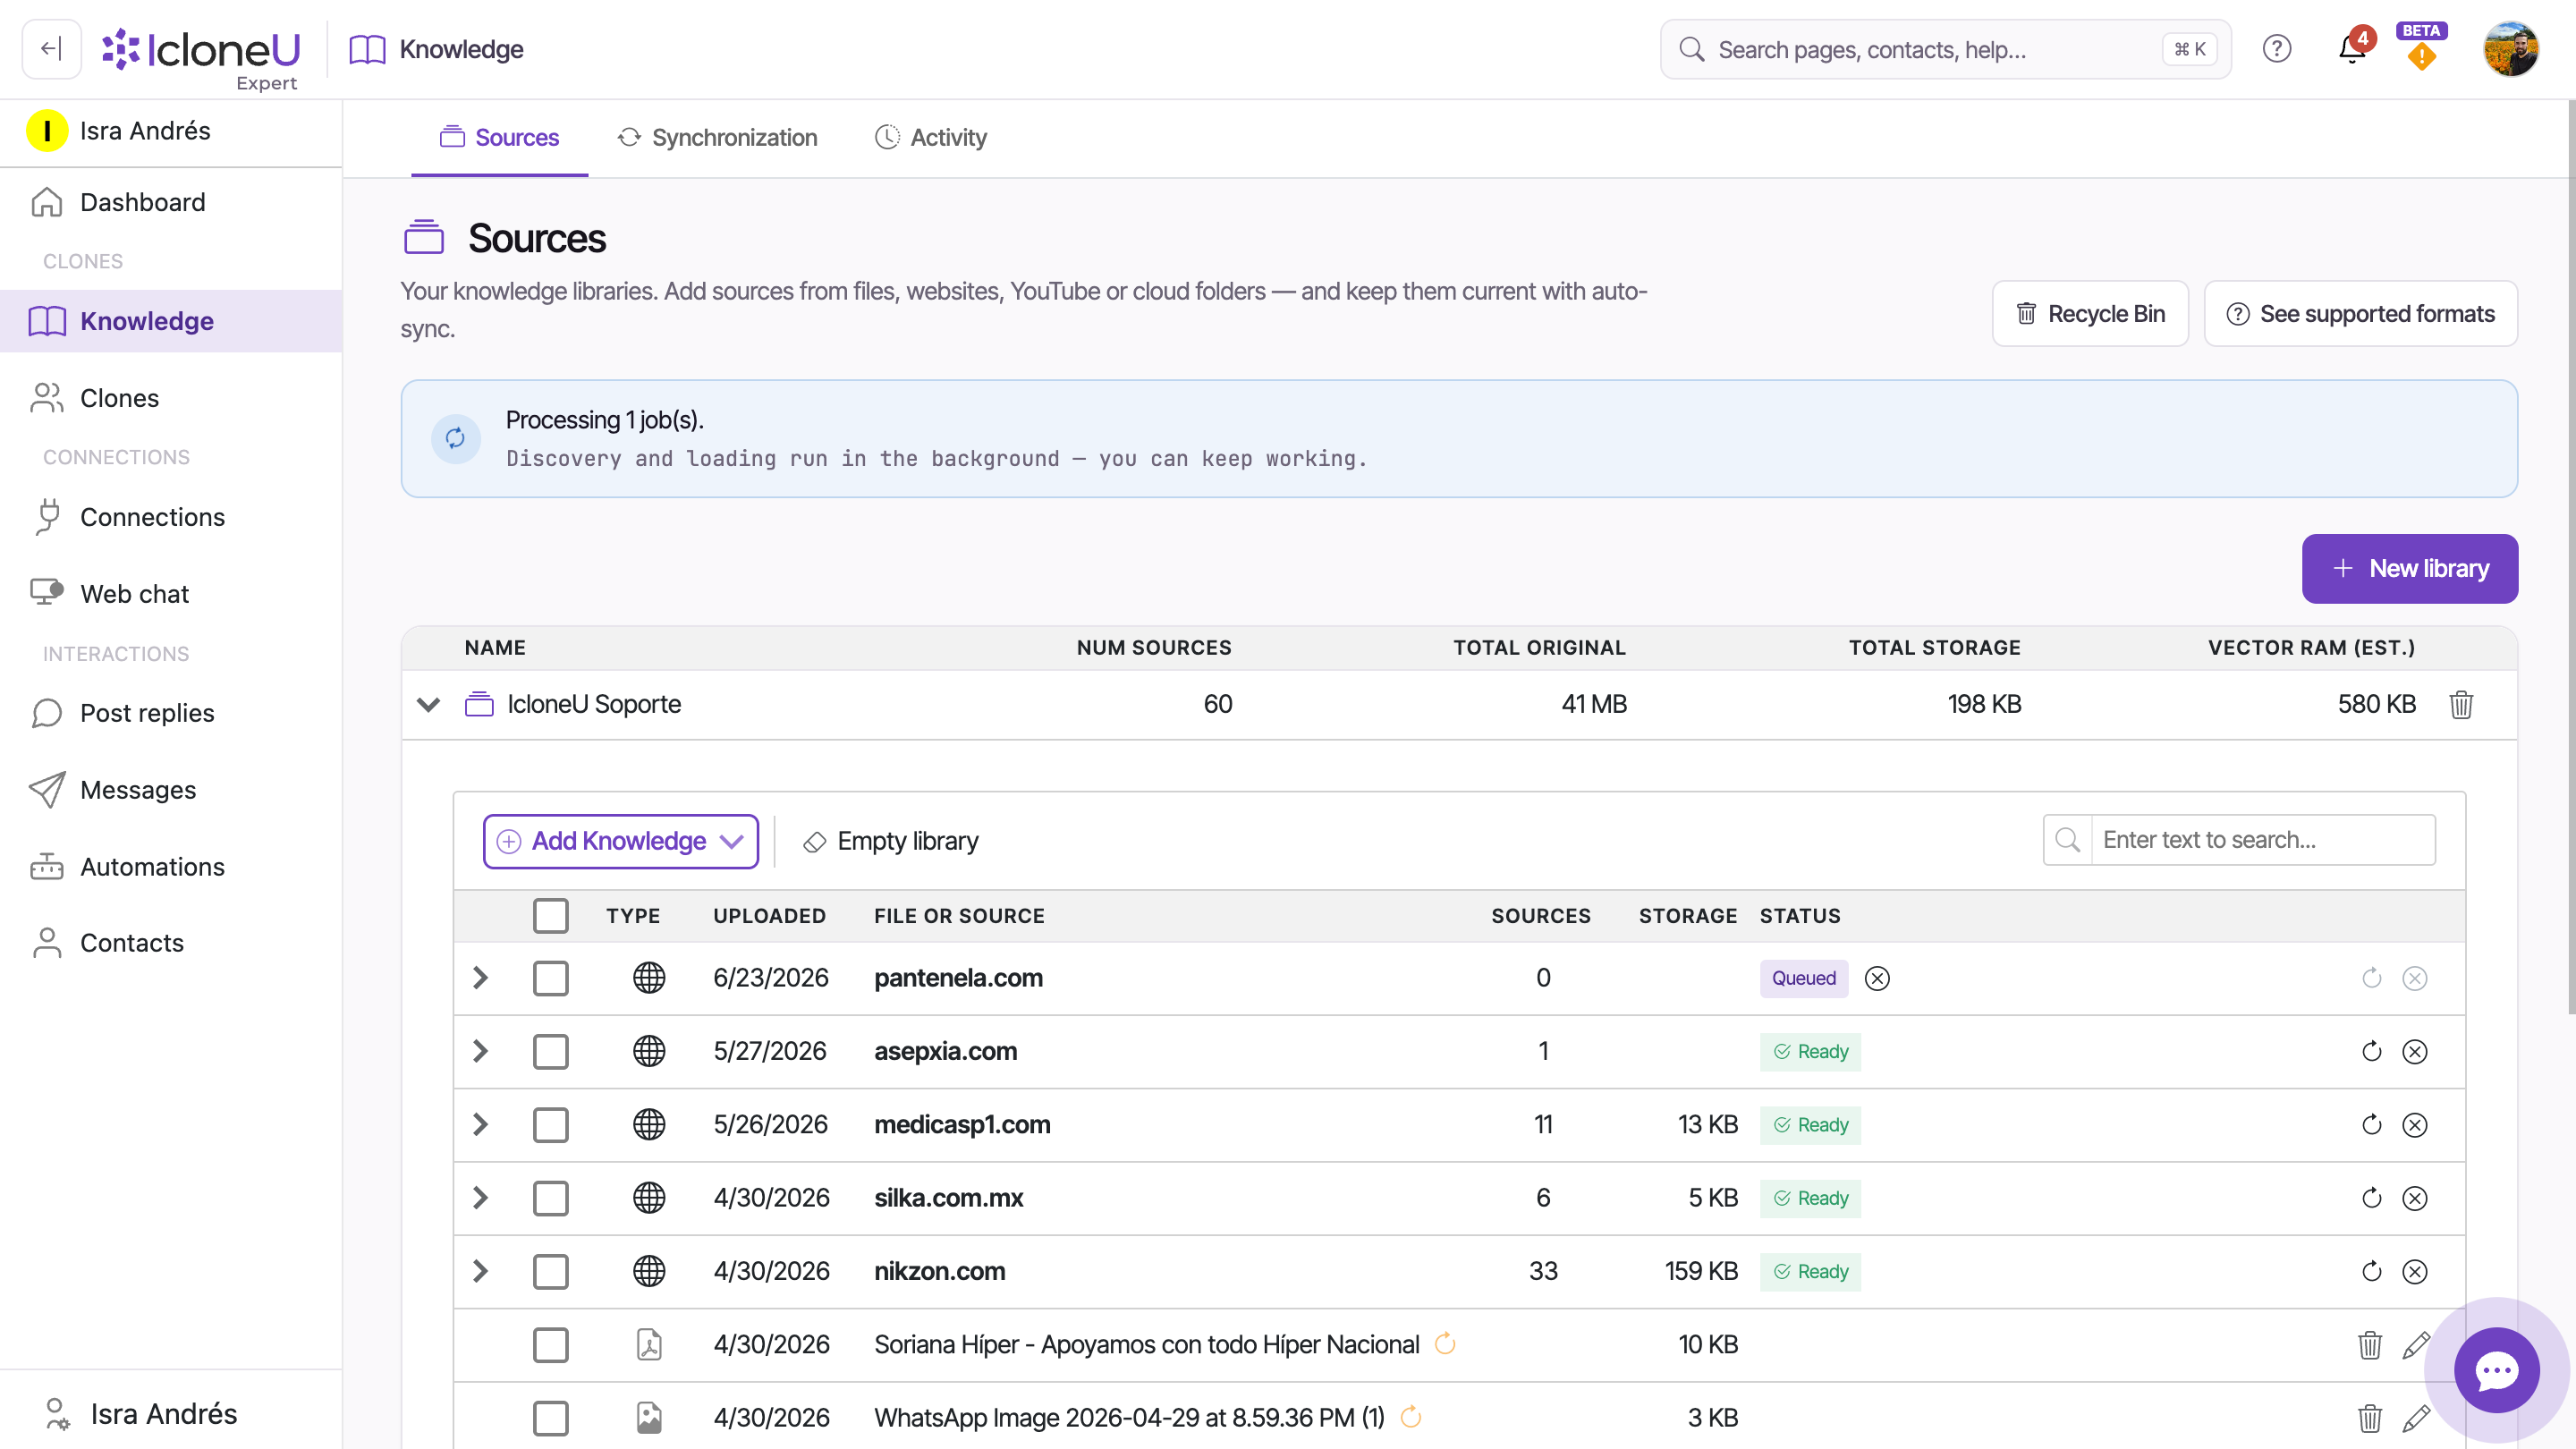Viewport: 2576px width, 1449px height.
Task: Check the silka.com.mx row checkbox
Action: (x=551, y=1198)
